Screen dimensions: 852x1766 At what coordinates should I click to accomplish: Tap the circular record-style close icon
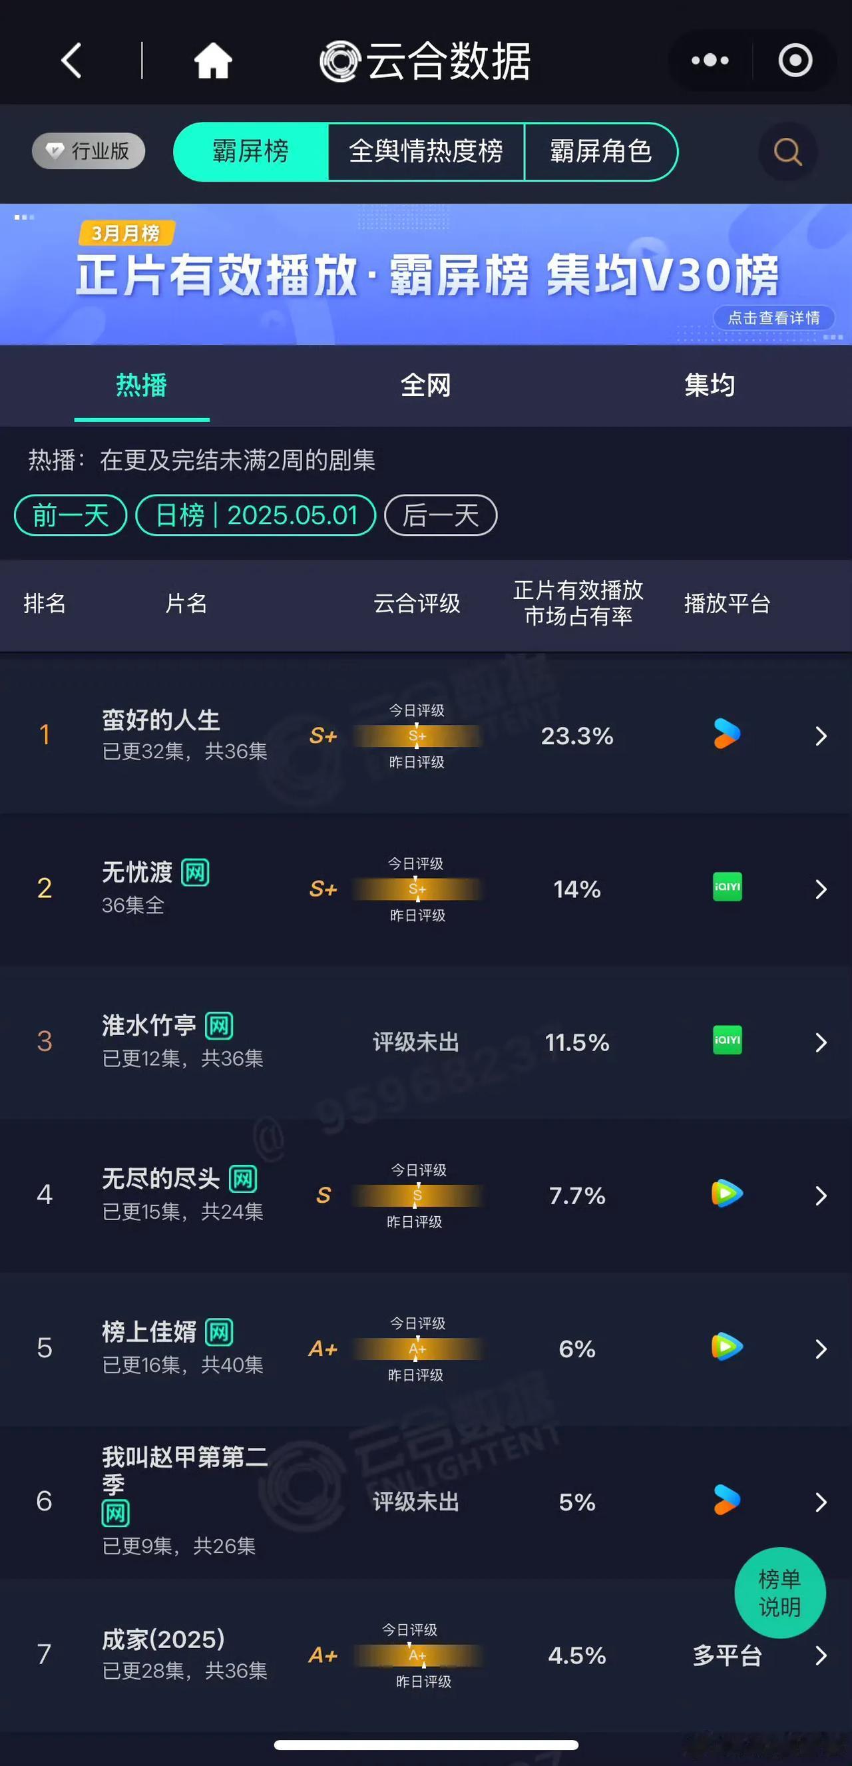pos(795,61)
